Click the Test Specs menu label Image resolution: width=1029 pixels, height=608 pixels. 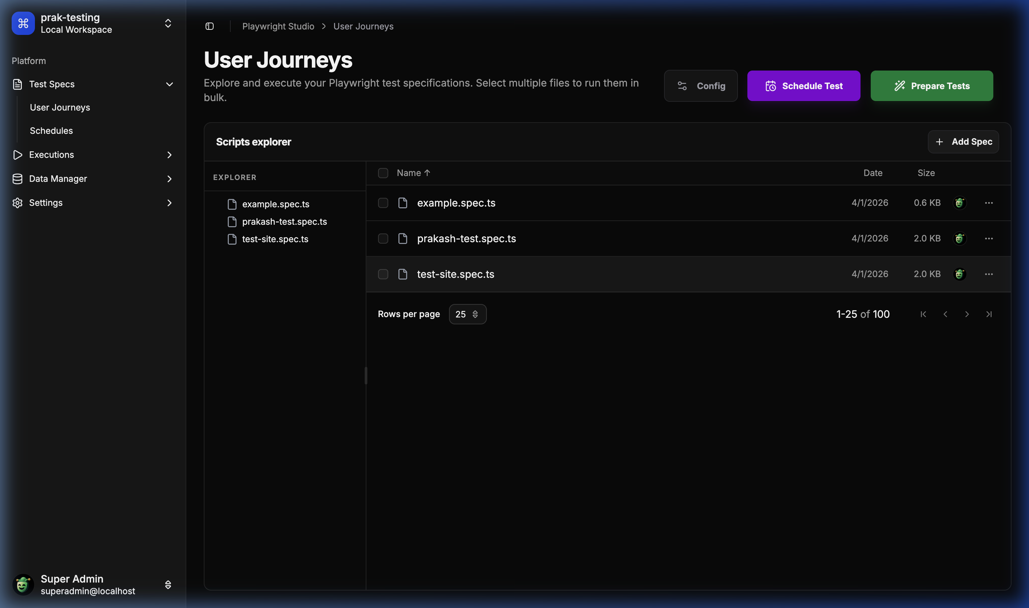click(x=52, y=84)
